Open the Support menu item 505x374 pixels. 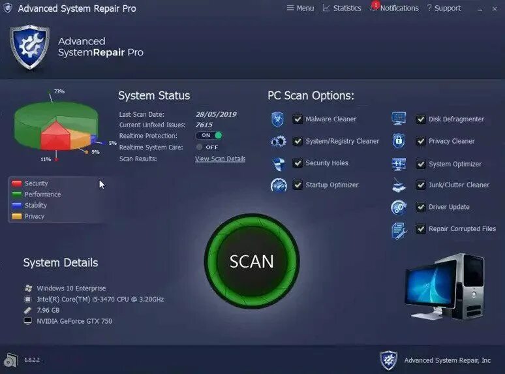click(444, 8)
